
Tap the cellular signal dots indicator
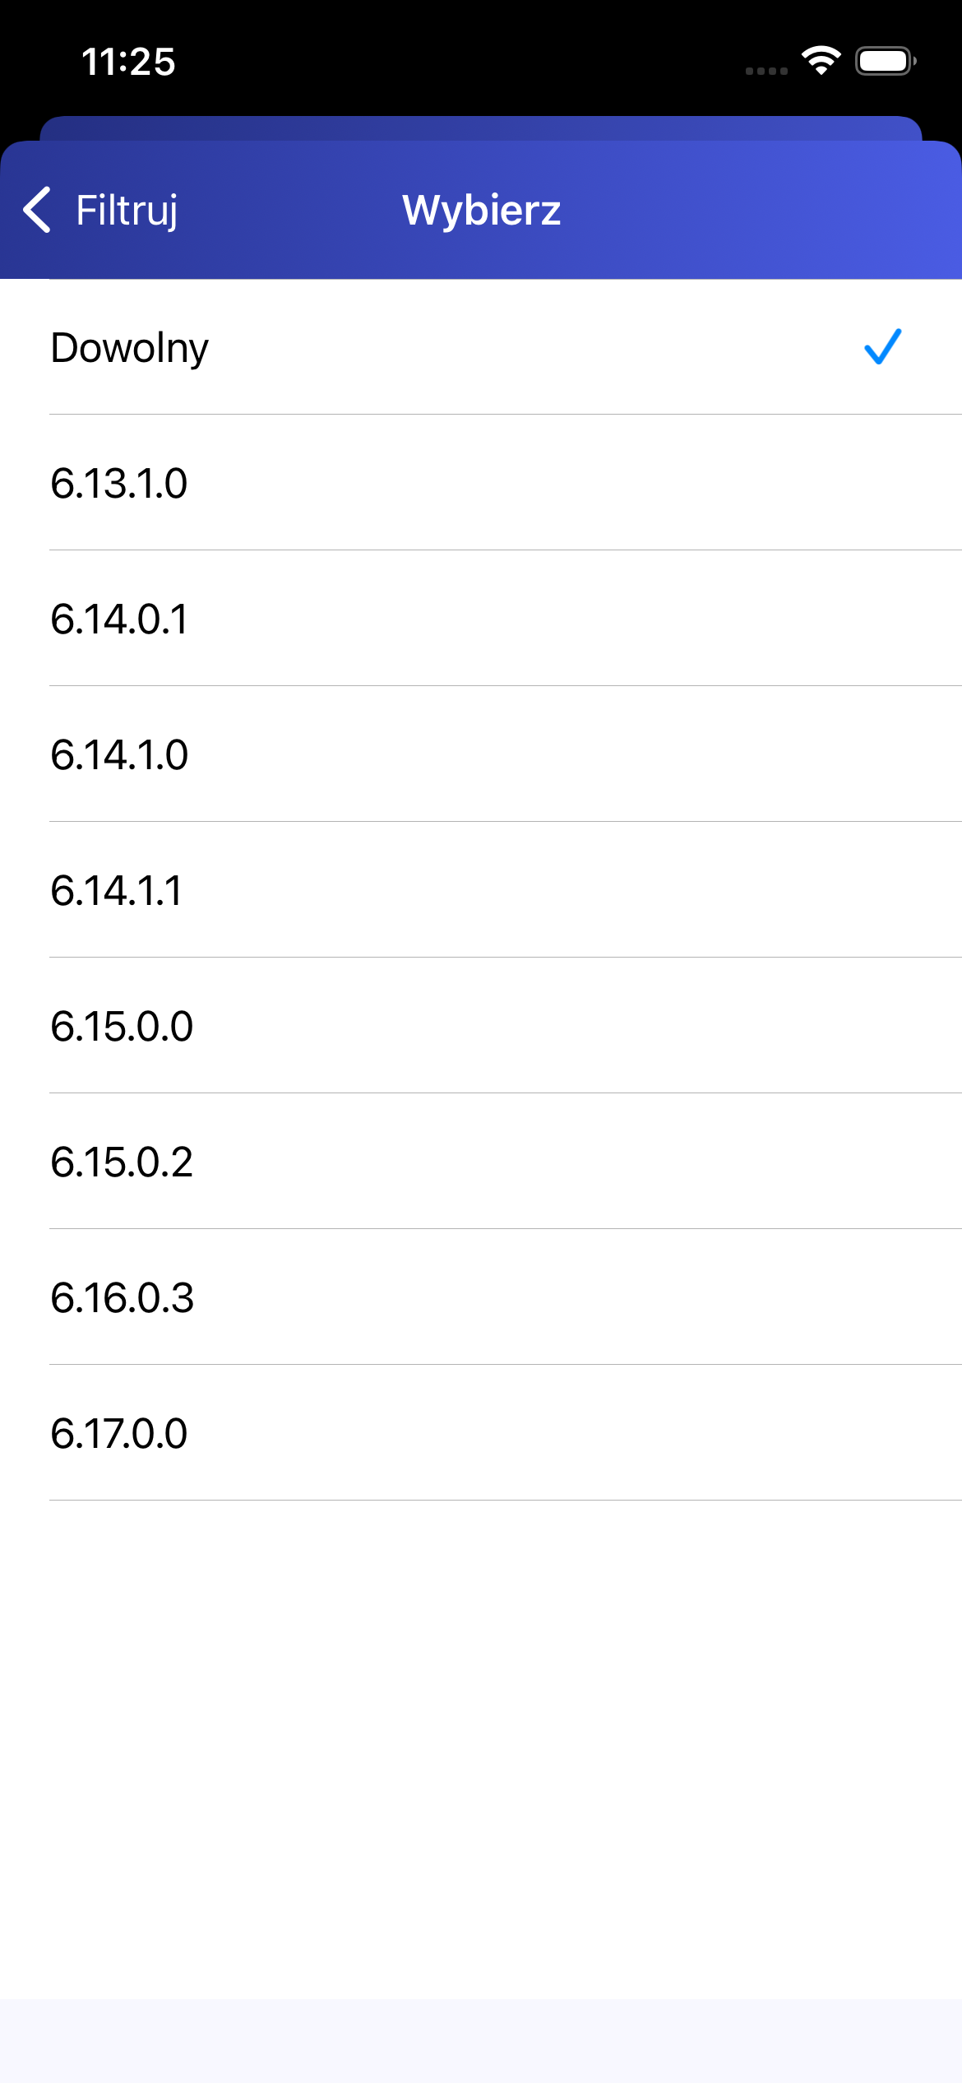766,72
